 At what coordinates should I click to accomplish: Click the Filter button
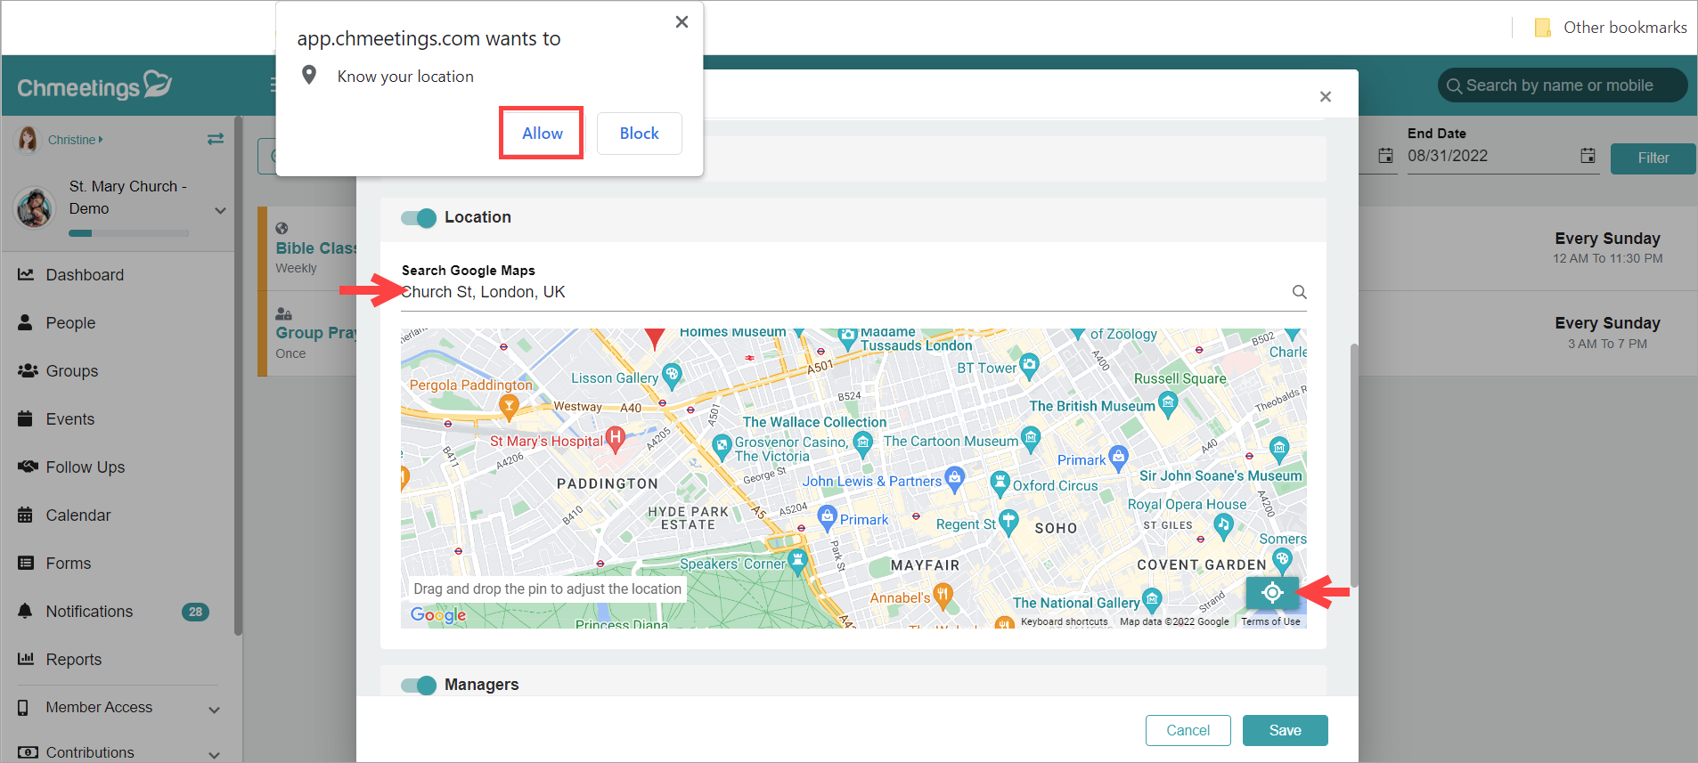1653,158
